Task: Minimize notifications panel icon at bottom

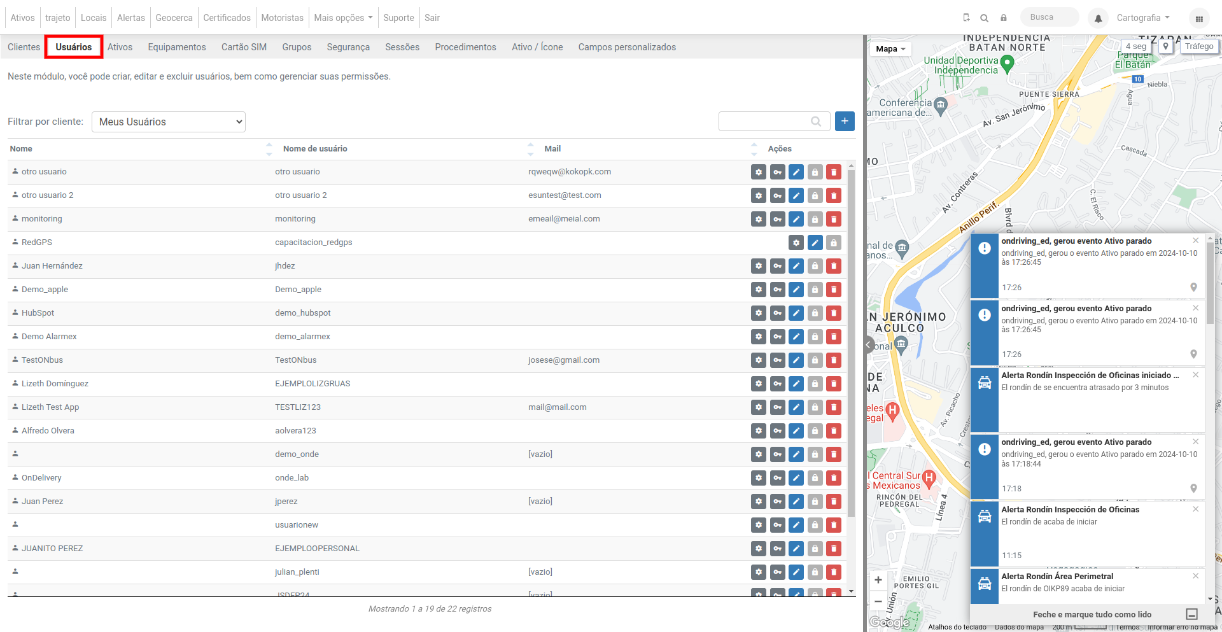Action: coord(1192,614)
